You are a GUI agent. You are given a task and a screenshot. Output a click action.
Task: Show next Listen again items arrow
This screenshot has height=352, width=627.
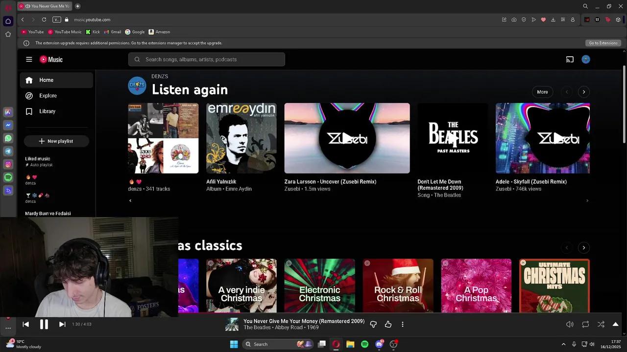coord(584,92)
